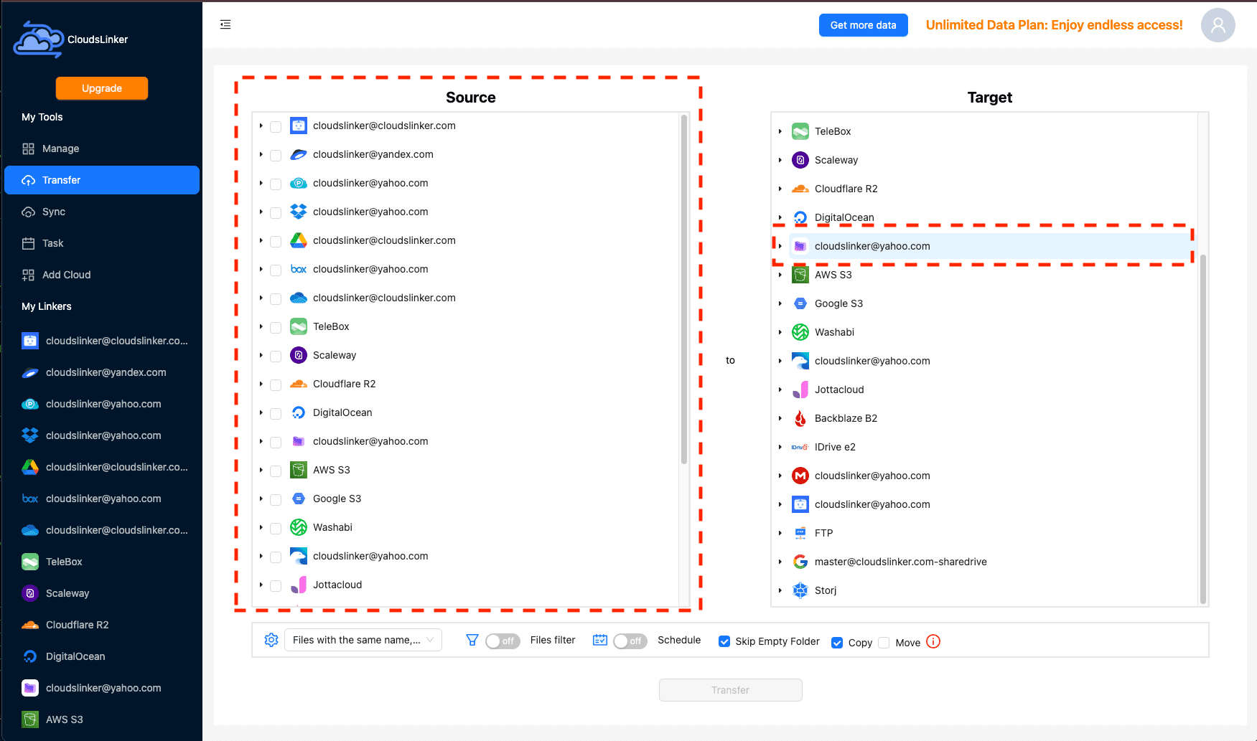
Task: Click the Jottacloud icon in the Target list
Action: [x=800, y=390]
